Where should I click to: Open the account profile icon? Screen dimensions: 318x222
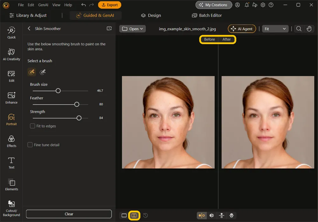click(x=238, y=5)
